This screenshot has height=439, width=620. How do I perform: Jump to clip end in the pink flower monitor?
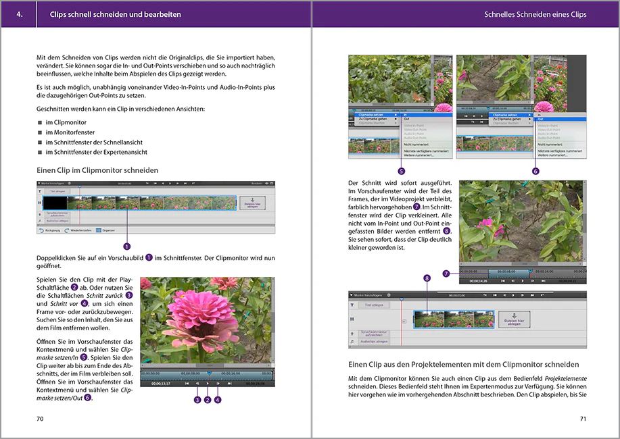click(x=229, y=383)
